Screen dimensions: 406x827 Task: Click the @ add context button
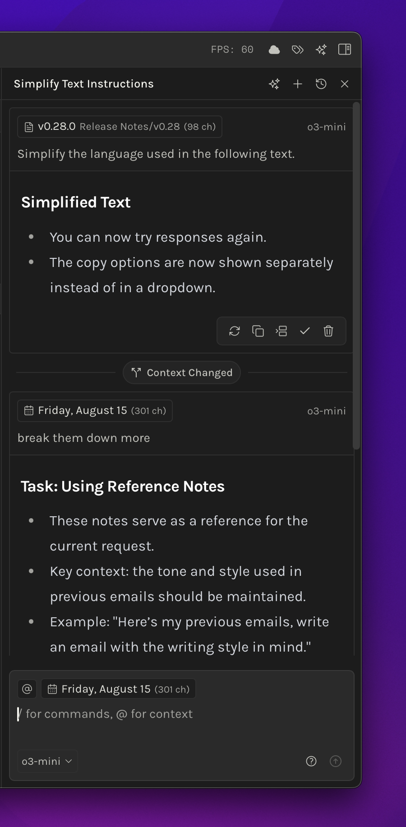(x=27, y=689)
